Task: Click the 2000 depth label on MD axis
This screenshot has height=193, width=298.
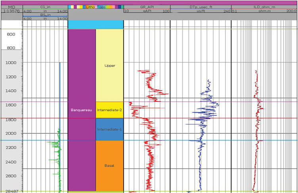Action: coord(11,133)
